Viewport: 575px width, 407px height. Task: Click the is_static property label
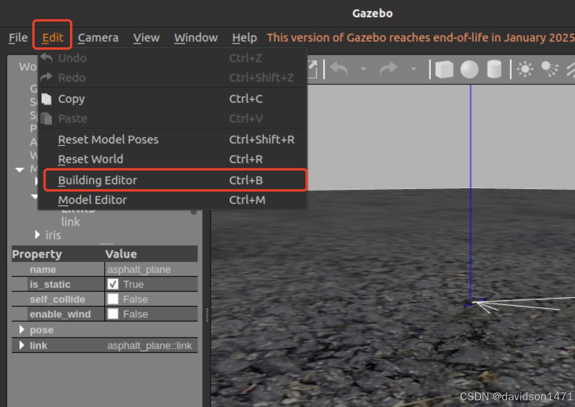tap(50, 284)
